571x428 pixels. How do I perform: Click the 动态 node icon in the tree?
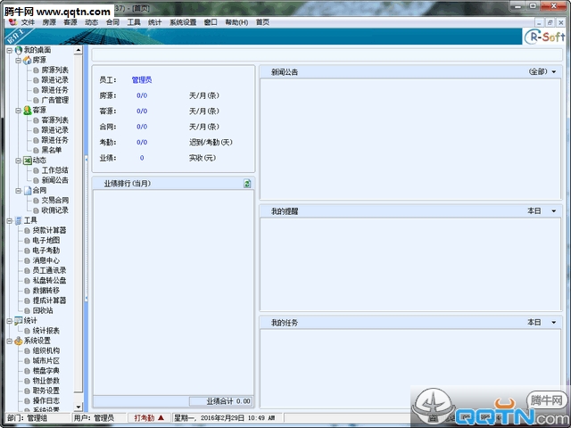[27, 160]
